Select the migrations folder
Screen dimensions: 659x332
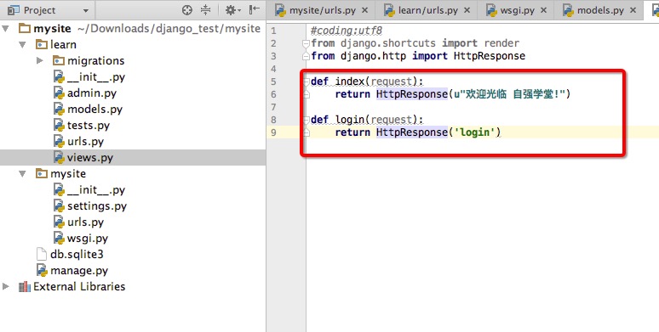tap(96, 61)
